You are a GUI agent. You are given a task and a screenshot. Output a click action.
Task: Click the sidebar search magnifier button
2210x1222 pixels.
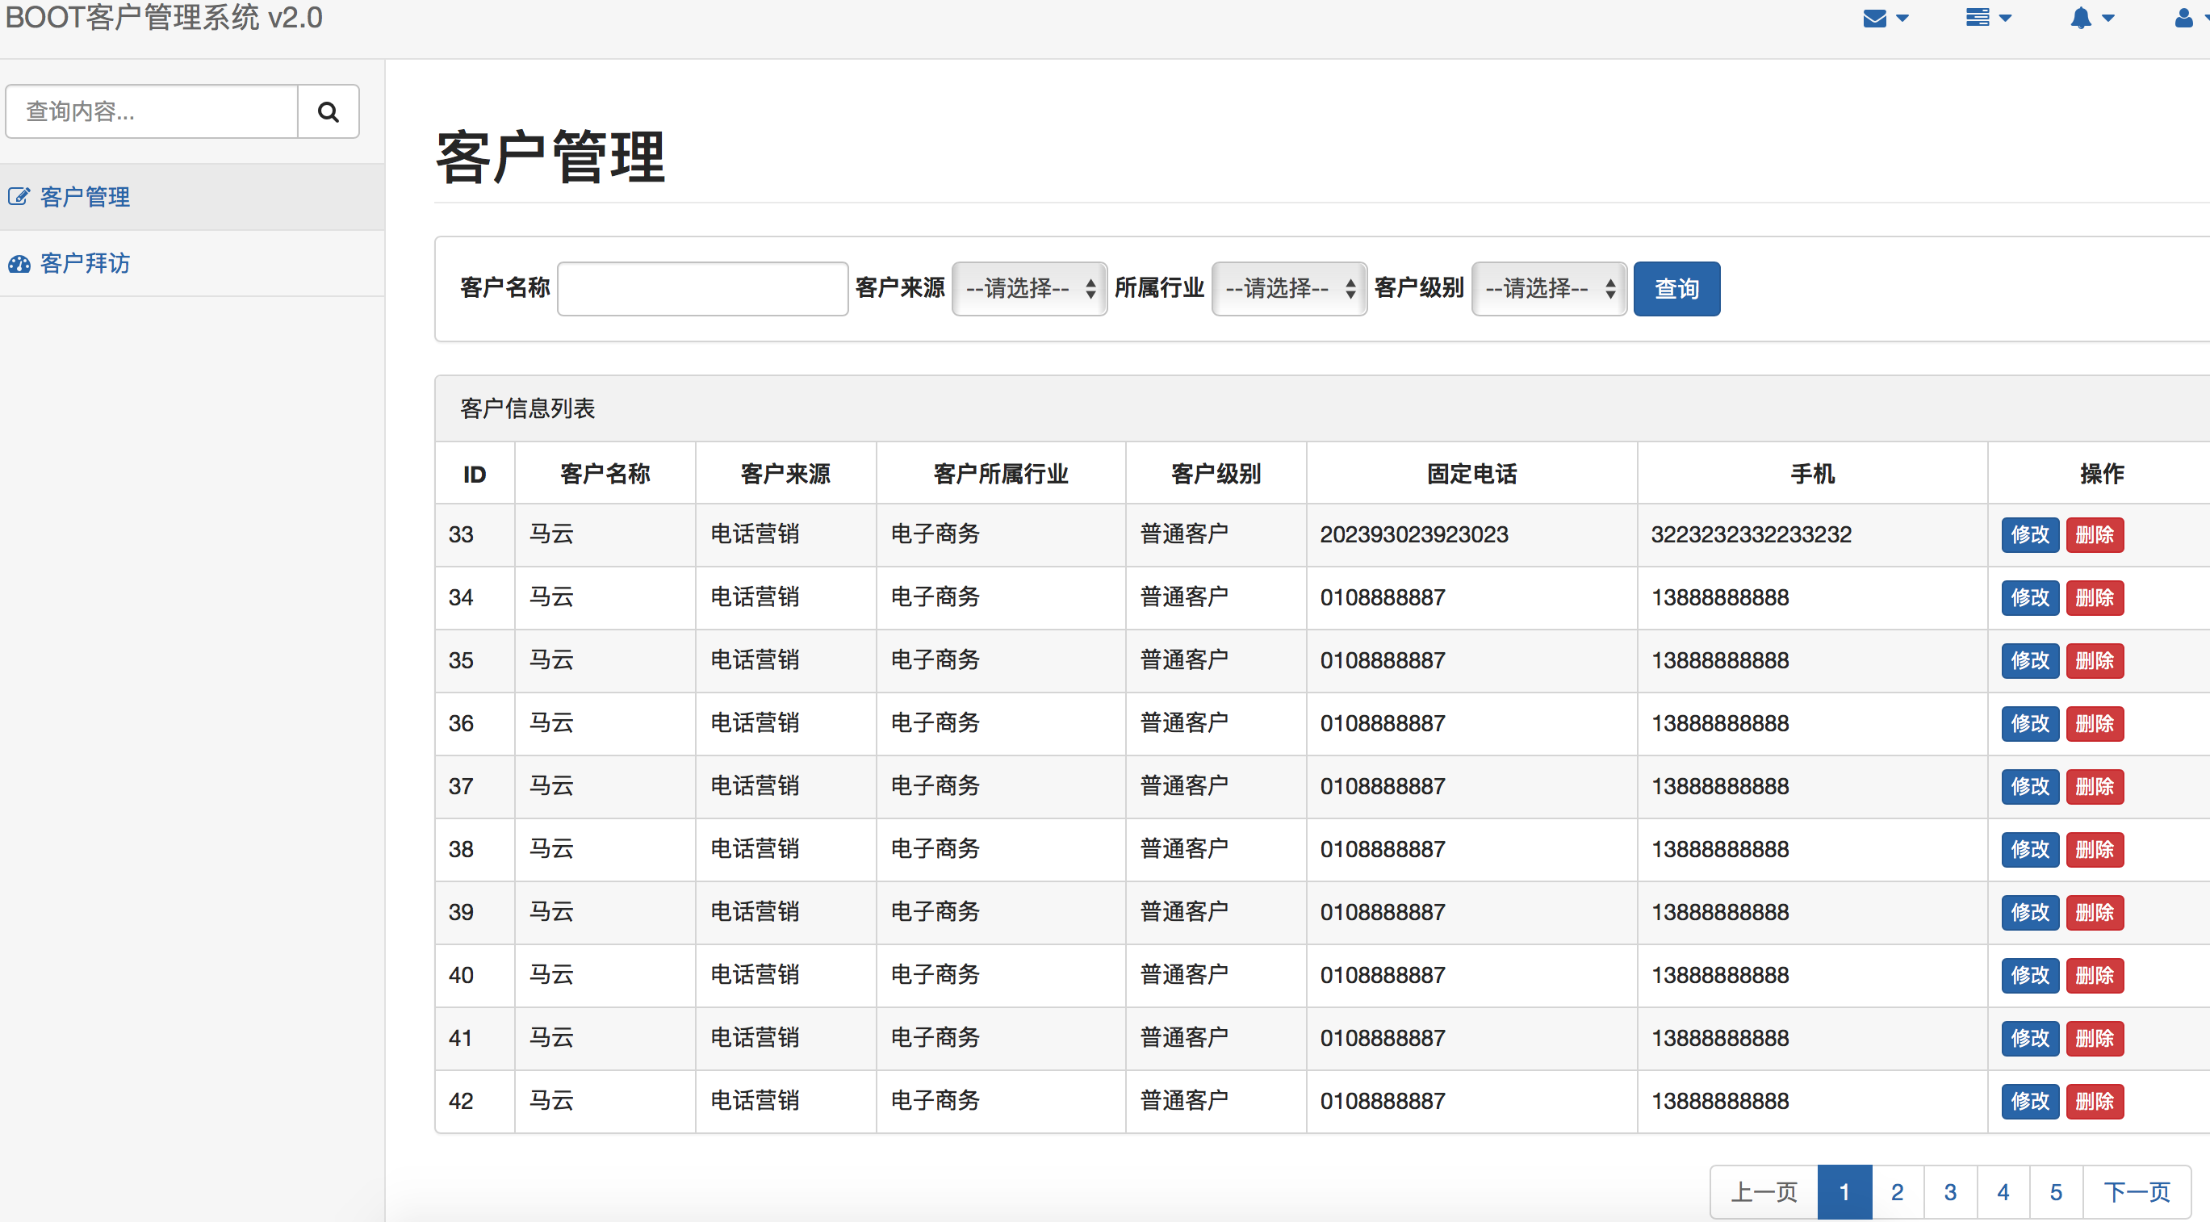tap(328, 111)
